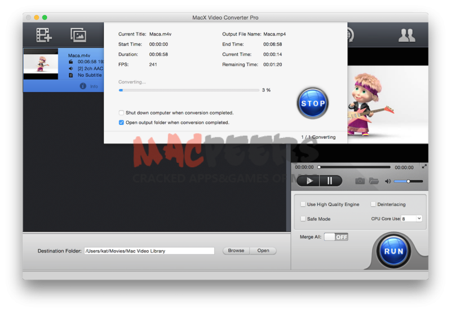
Task: Expand preview to fullscreen with arrows icon
Action: (x=424, y=166)
